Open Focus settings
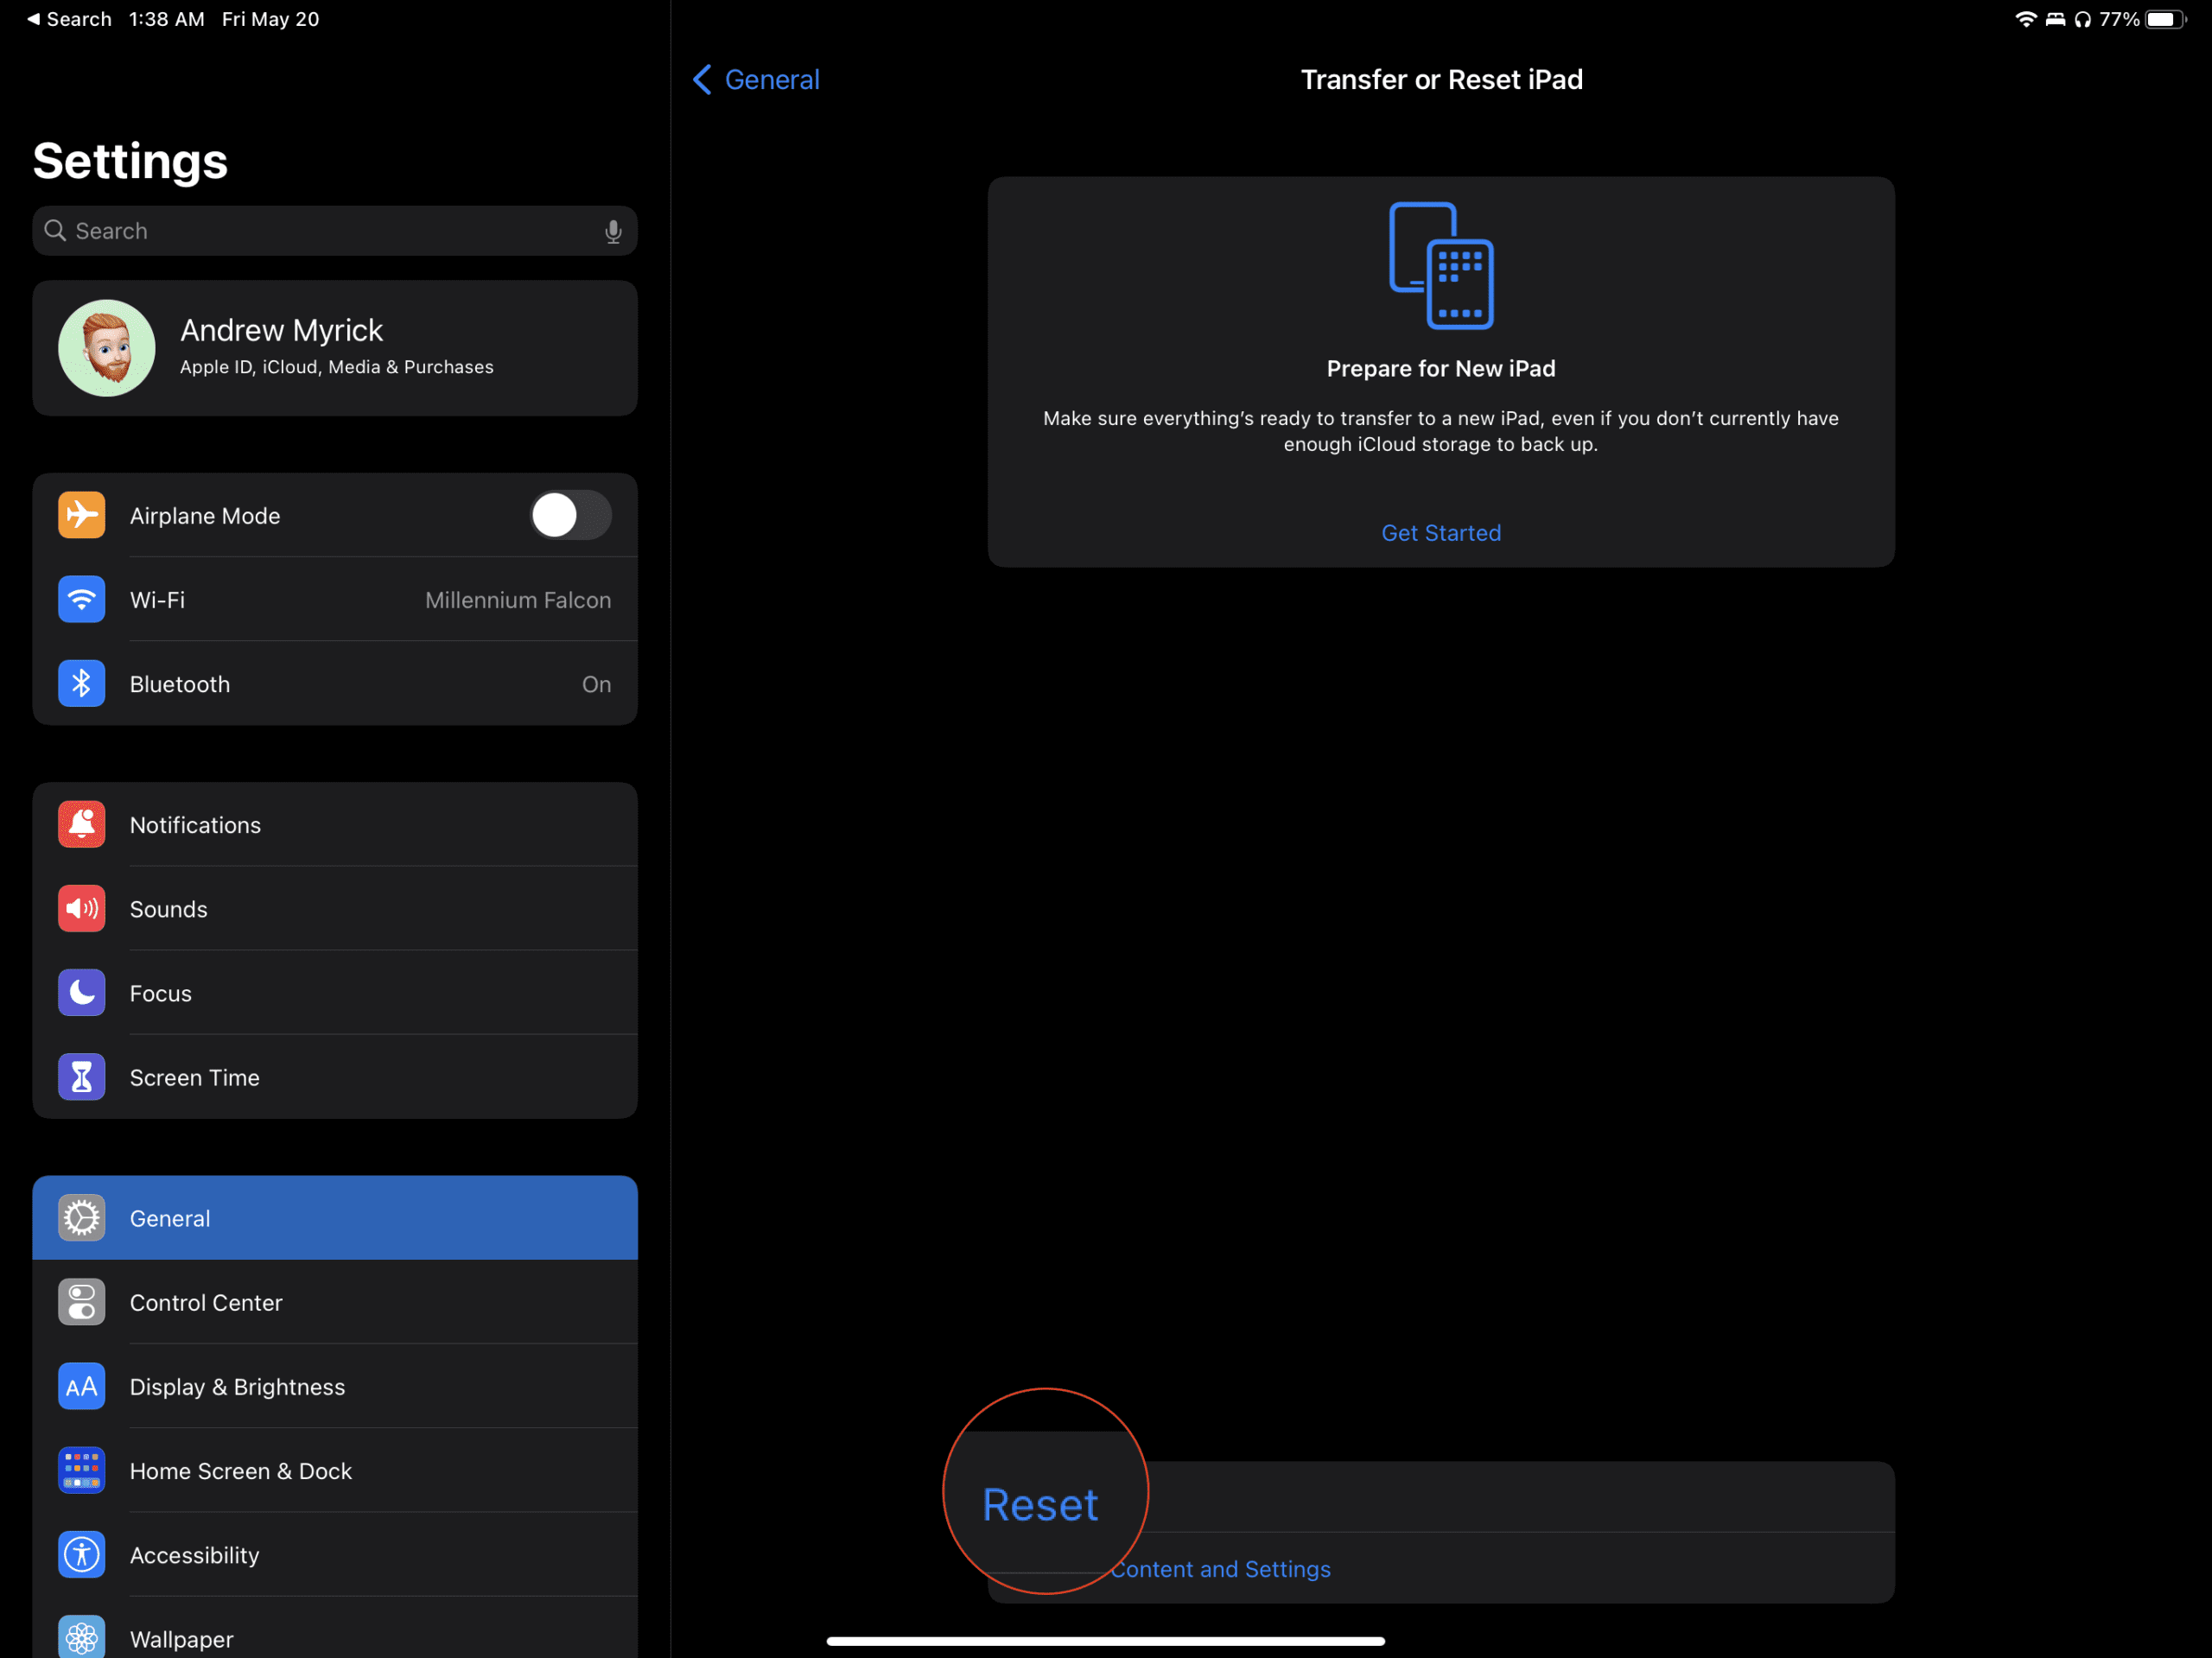 pos(335,992)
